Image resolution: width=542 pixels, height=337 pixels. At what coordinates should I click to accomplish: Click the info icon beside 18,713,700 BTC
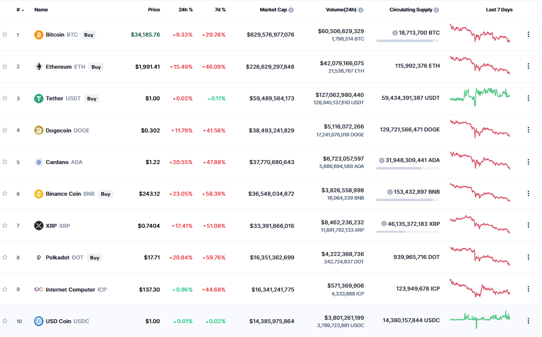(x=395, y=33)
